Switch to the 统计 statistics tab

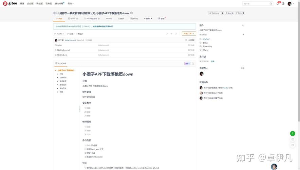click(x=121, y=19)
